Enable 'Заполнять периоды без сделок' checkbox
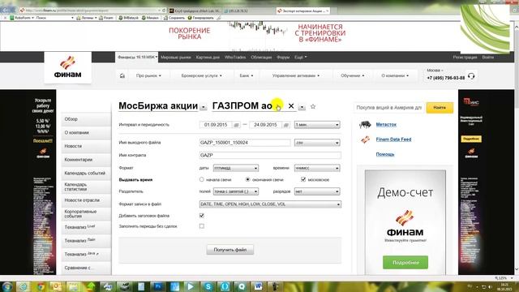 point(202,226)
